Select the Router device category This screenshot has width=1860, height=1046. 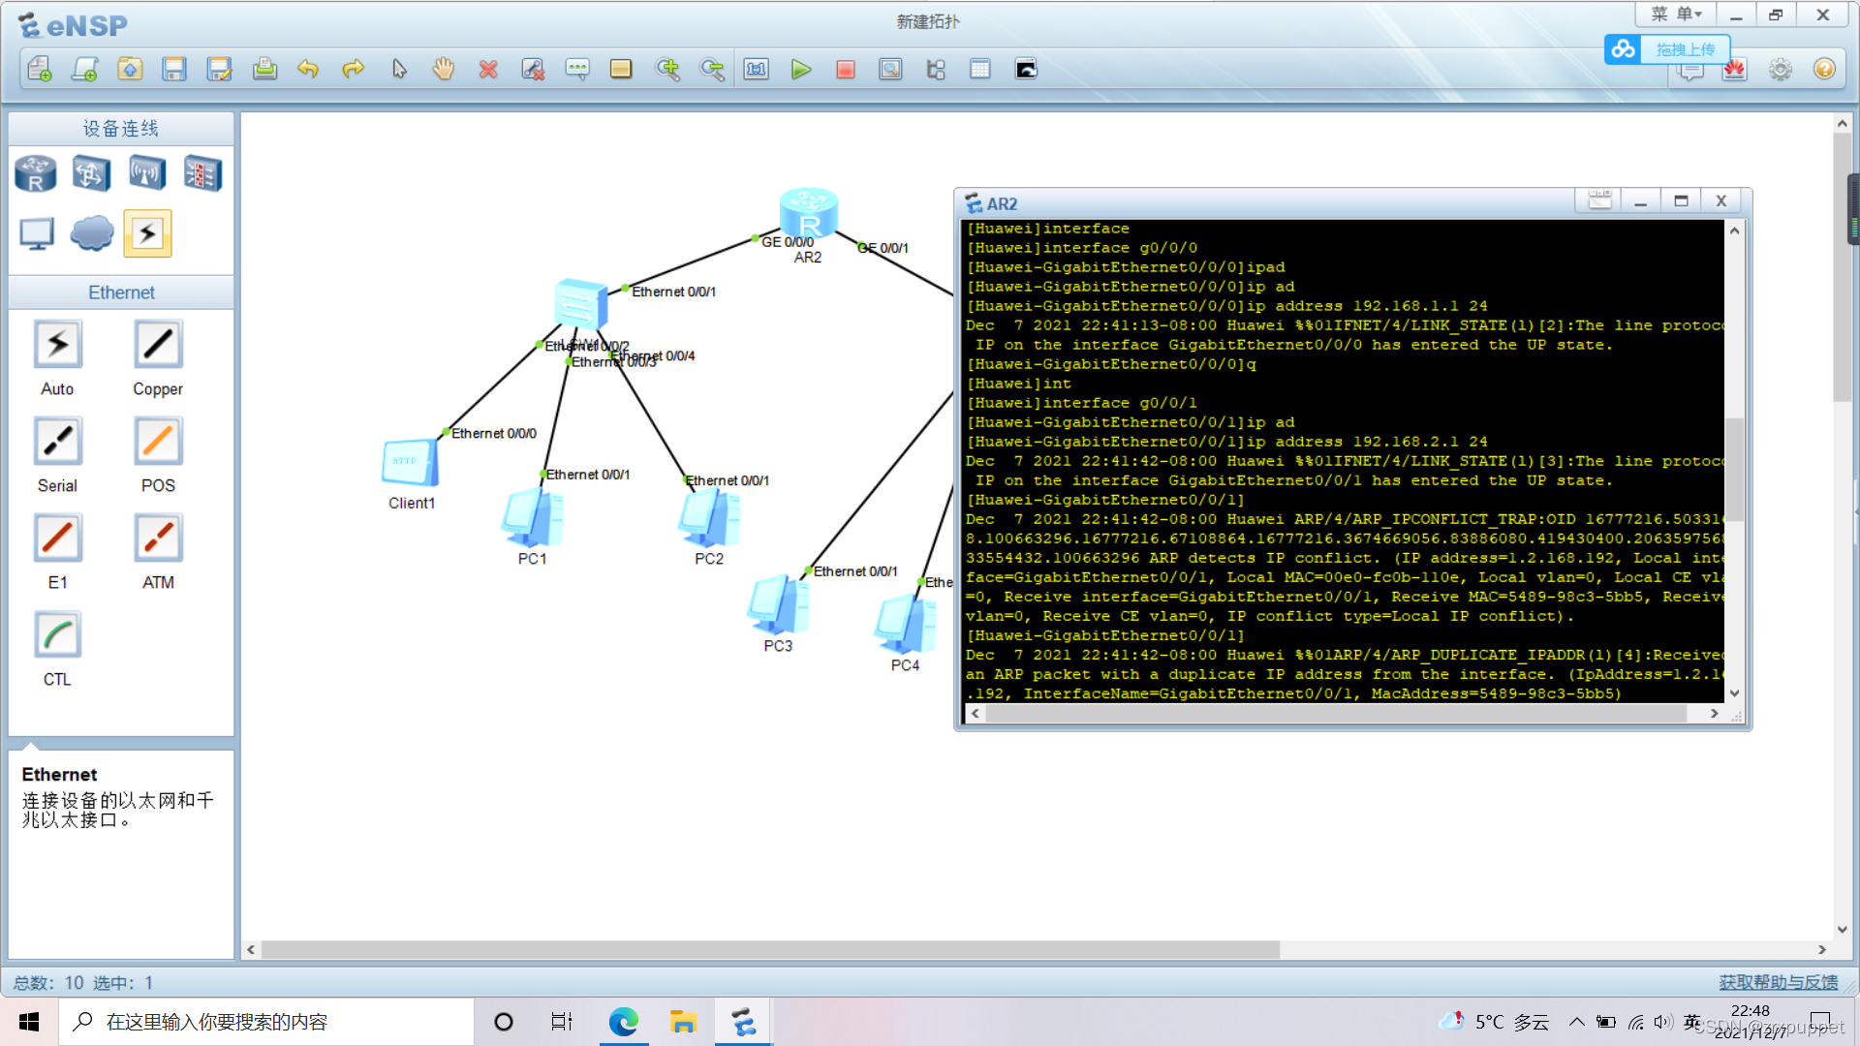tap(36, 174)
